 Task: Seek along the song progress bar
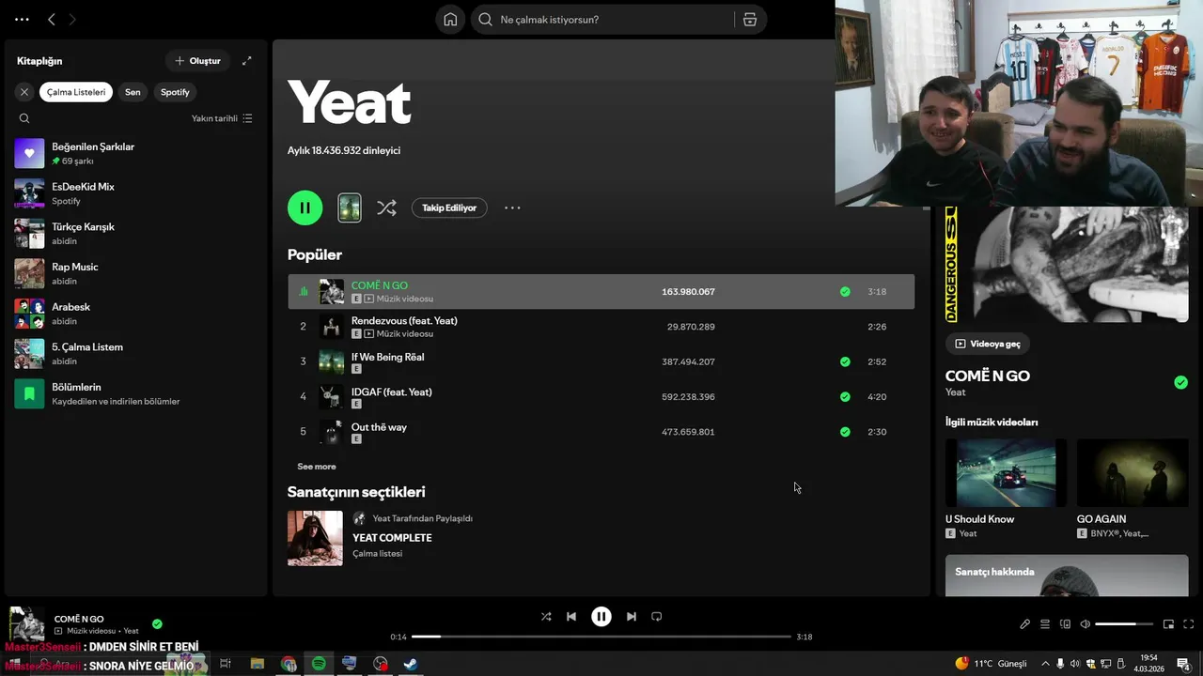pos(601,637)
